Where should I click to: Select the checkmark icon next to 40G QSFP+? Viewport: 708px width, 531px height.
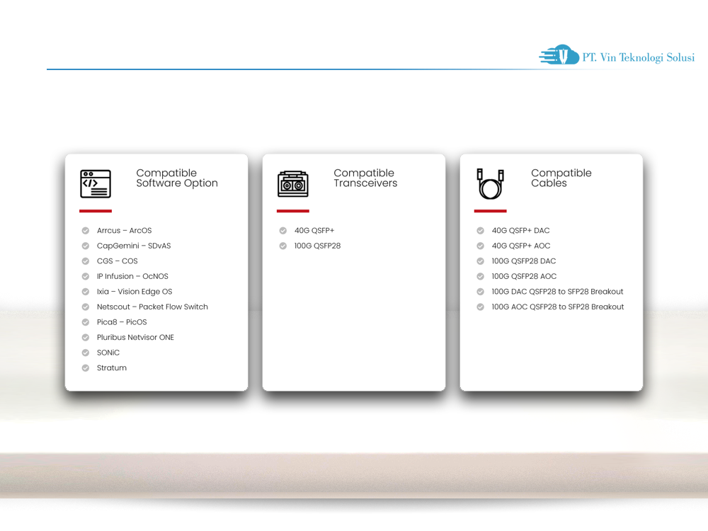[x=282, y=230]
